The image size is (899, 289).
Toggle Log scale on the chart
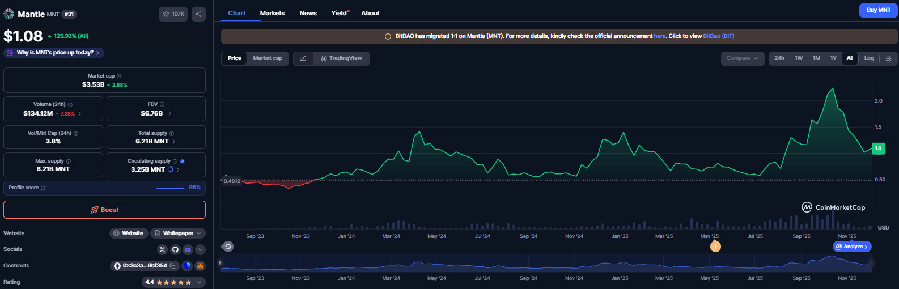click(869, 58)
